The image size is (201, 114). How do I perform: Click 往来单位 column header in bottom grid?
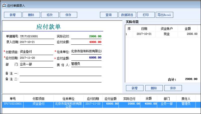[x=68, y=99]
